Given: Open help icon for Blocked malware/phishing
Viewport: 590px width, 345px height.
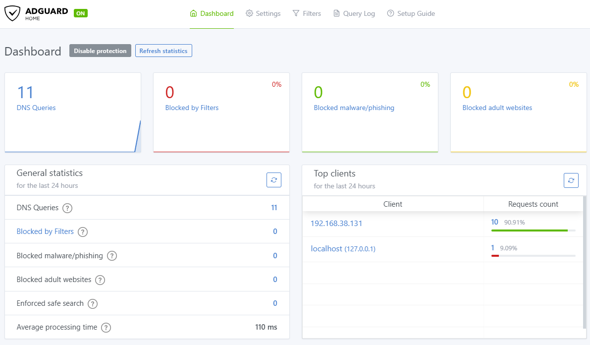Looking at the screenshot, I should [112, 256].
